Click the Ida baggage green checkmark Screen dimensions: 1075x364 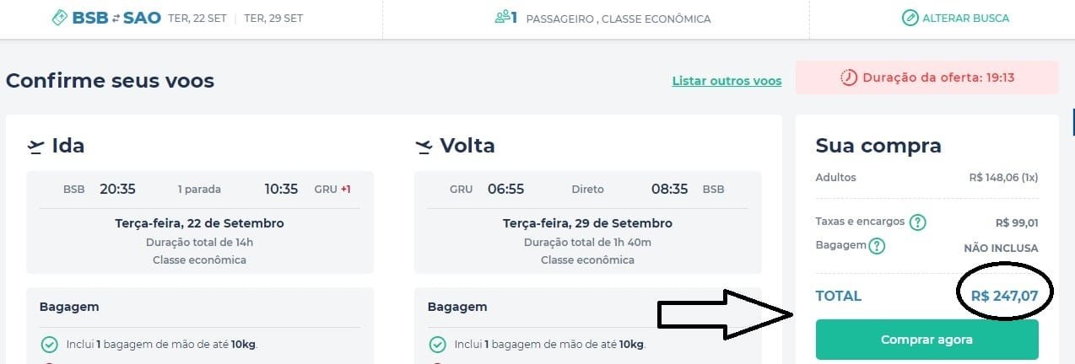tap(49, 345)
